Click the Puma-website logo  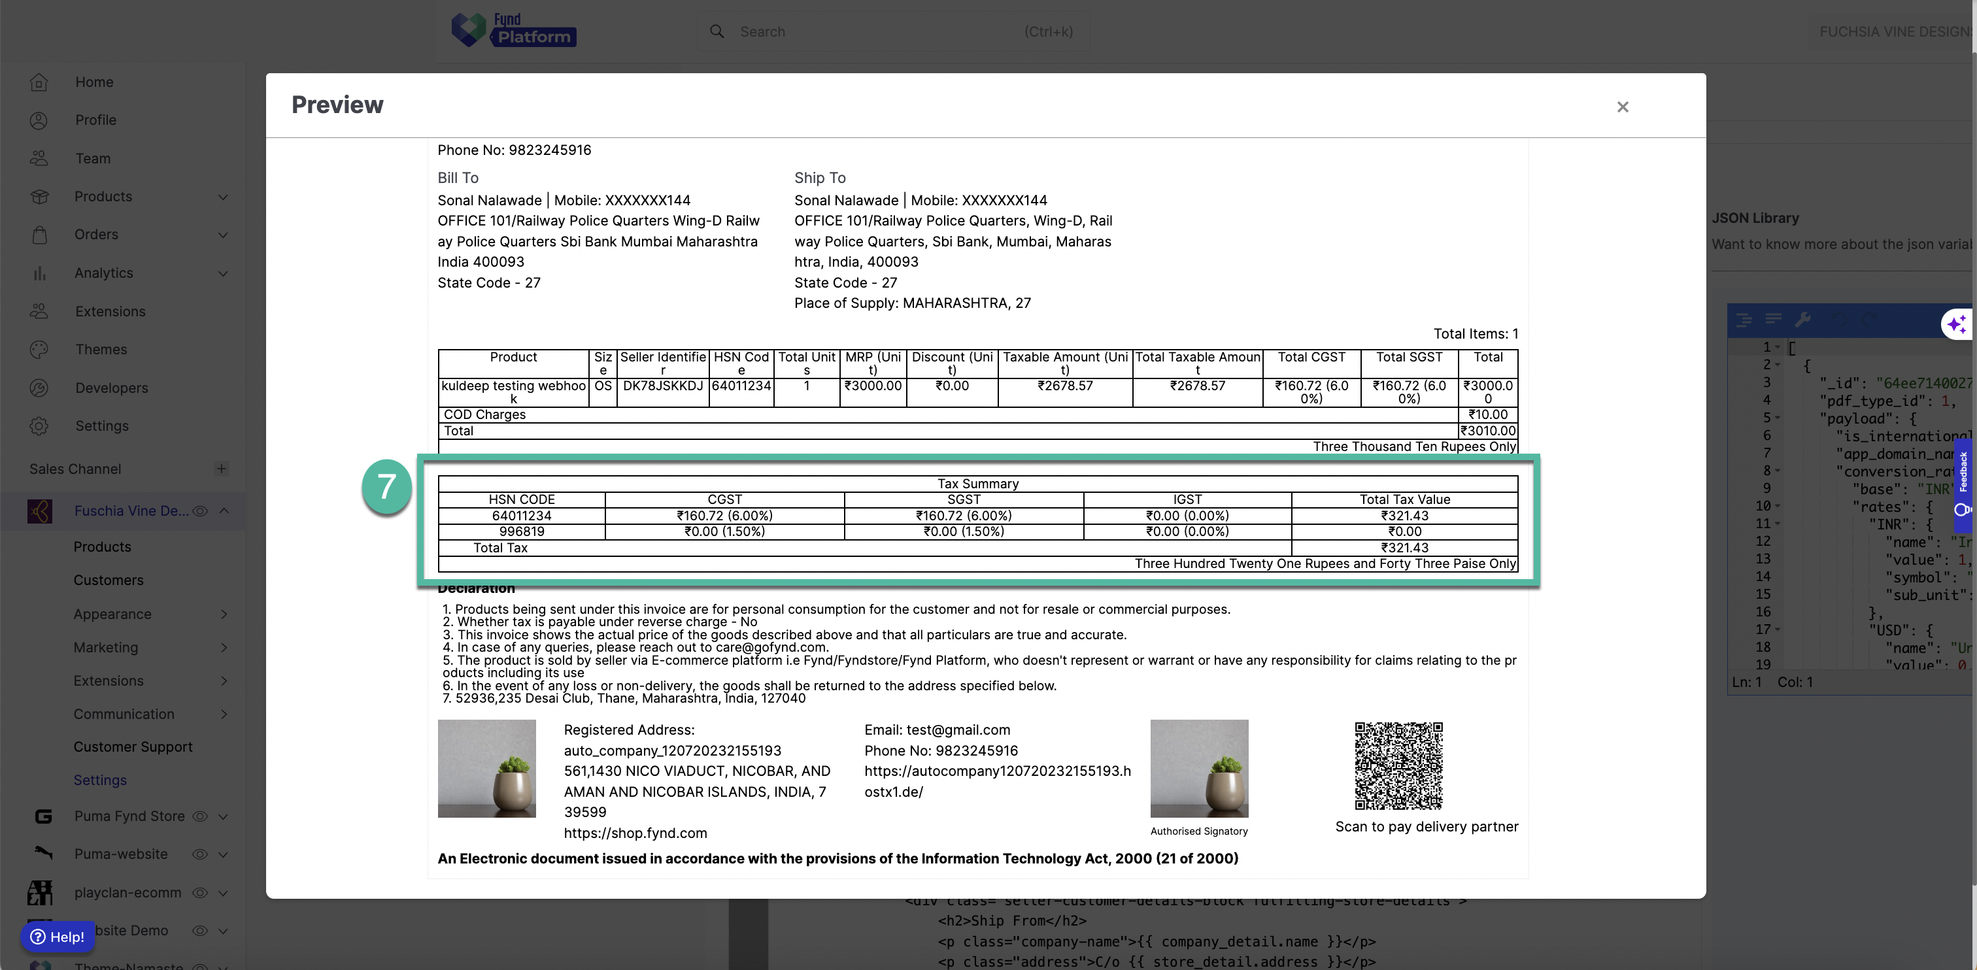[43, 854]
